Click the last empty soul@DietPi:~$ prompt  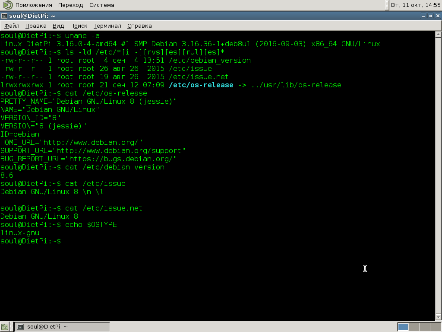pyautogui.click(x=31, y=241)
